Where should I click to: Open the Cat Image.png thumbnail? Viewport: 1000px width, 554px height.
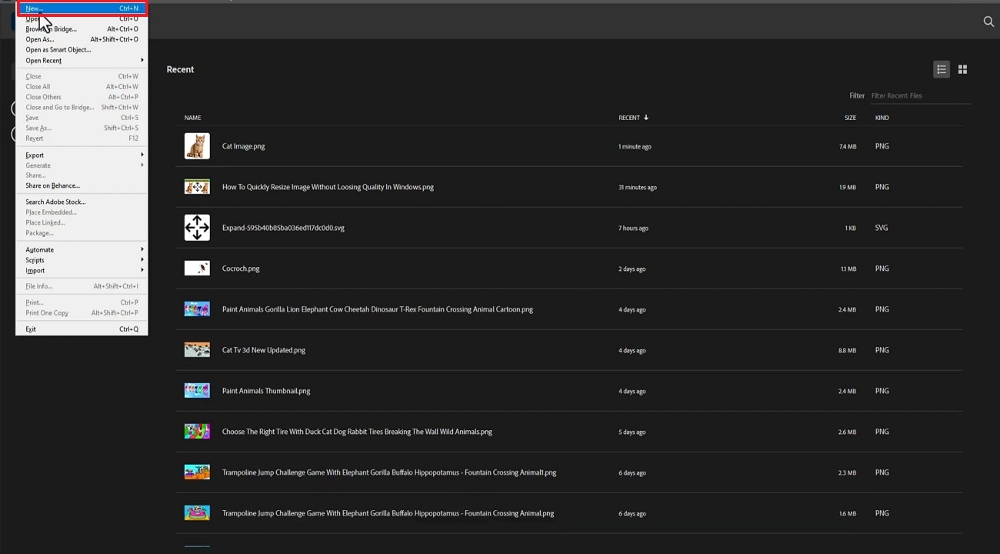click(x=197, y=146)
